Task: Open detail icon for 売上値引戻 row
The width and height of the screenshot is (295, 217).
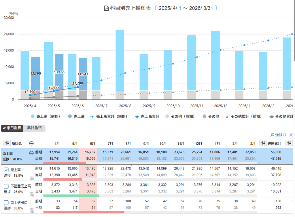Action: point(32,210)
